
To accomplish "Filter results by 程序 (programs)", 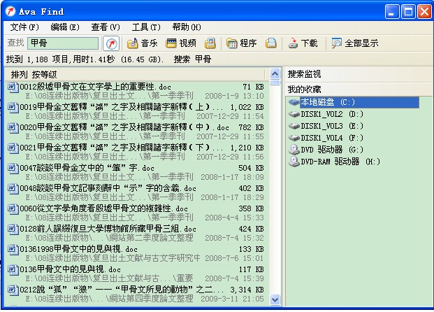I will 241,43.
